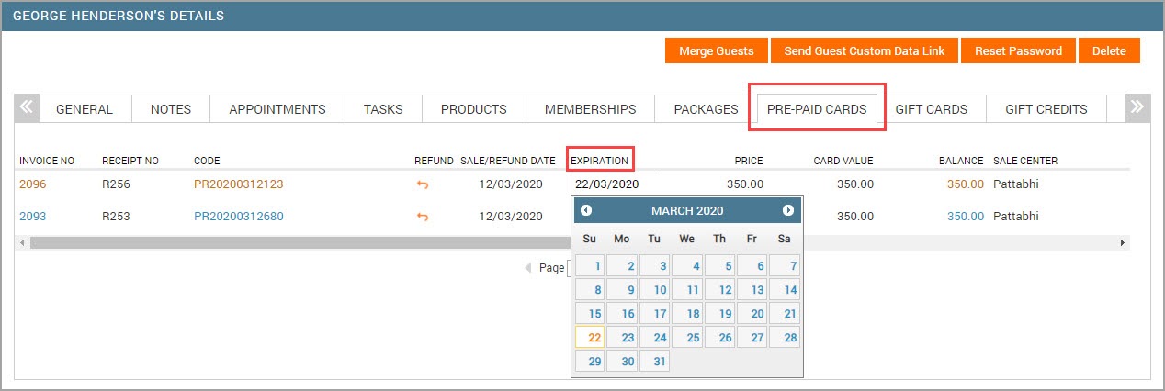
Task: Click the Reset Password button
Action: [x=1018, y=50]
